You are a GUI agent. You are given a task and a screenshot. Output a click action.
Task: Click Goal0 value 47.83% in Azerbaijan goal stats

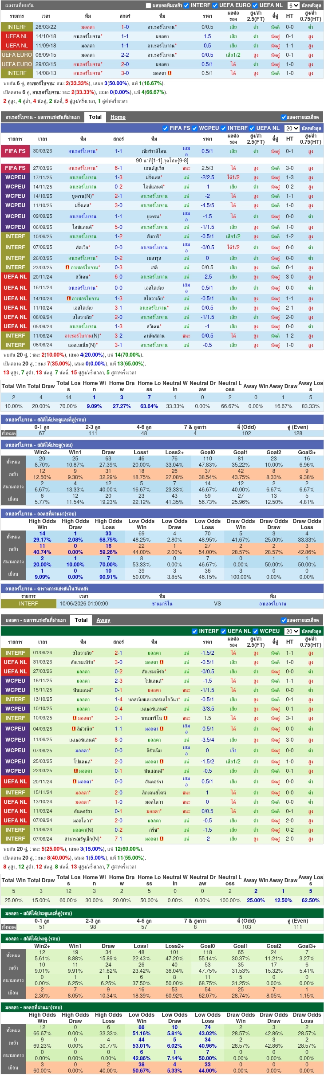(x=207, y=465)
